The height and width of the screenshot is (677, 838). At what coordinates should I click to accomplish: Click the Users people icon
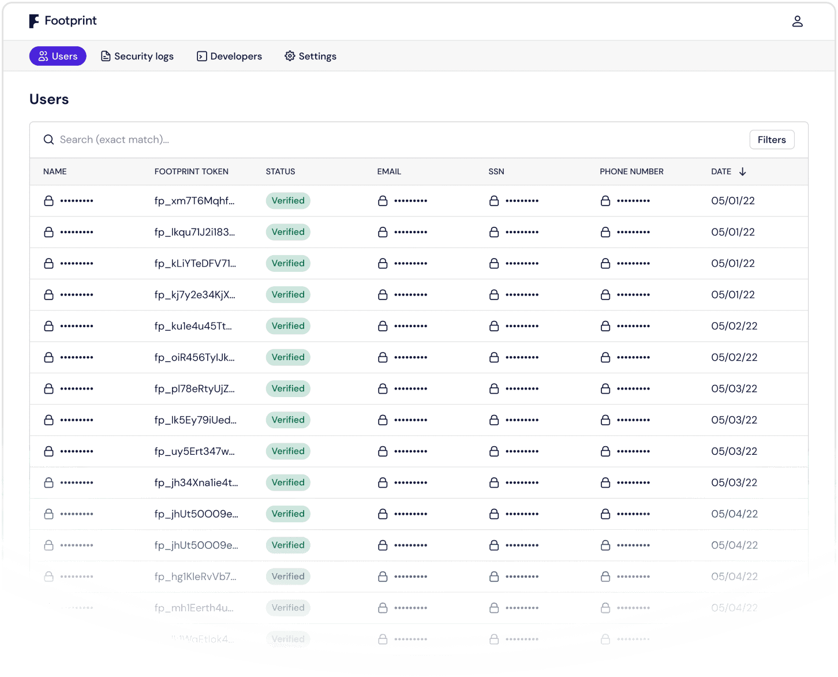point(43,56)
